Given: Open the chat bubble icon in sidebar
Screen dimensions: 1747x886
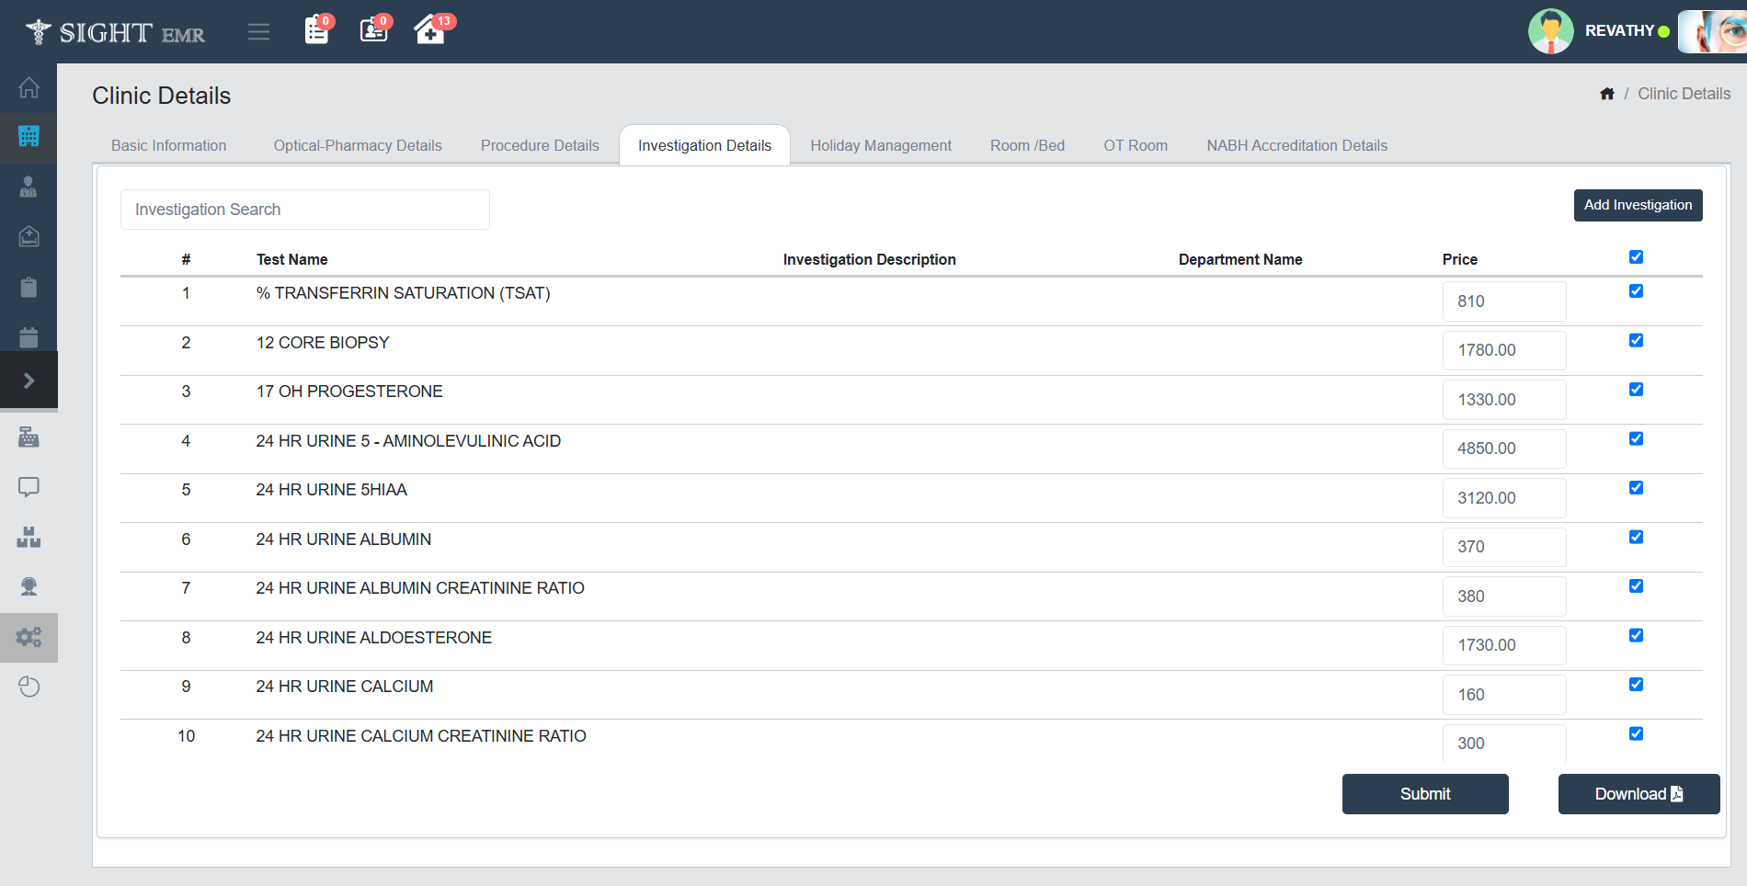Looking at the screenshot, I should [x=29, y=487].
